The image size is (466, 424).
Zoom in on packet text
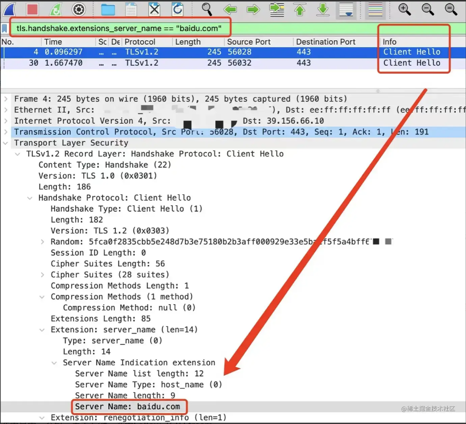(x=405, y=9)
